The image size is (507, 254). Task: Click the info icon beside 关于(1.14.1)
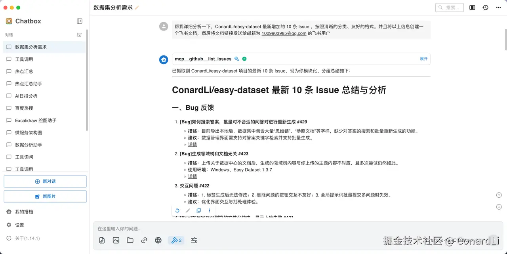click(9, 238)
